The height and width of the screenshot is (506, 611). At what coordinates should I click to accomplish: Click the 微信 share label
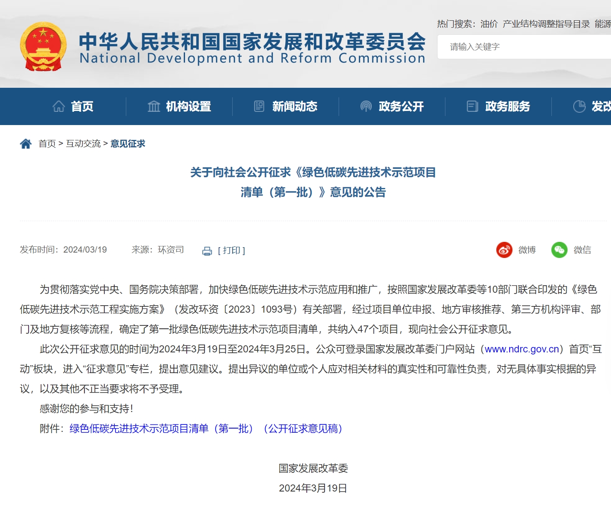[582, 250]
